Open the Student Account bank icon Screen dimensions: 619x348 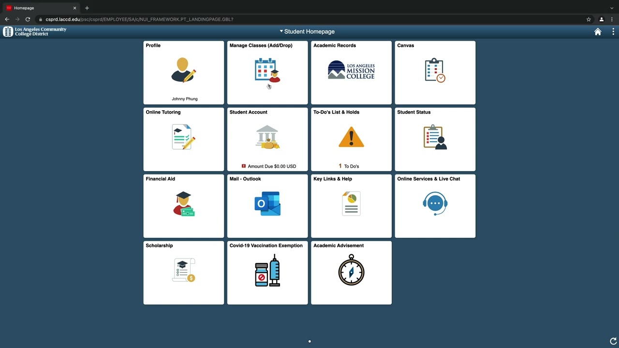pos(267,137)
